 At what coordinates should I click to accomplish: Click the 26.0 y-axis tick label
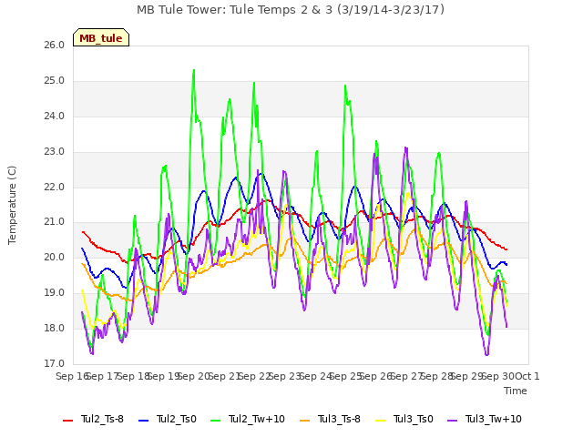(54, 46)
